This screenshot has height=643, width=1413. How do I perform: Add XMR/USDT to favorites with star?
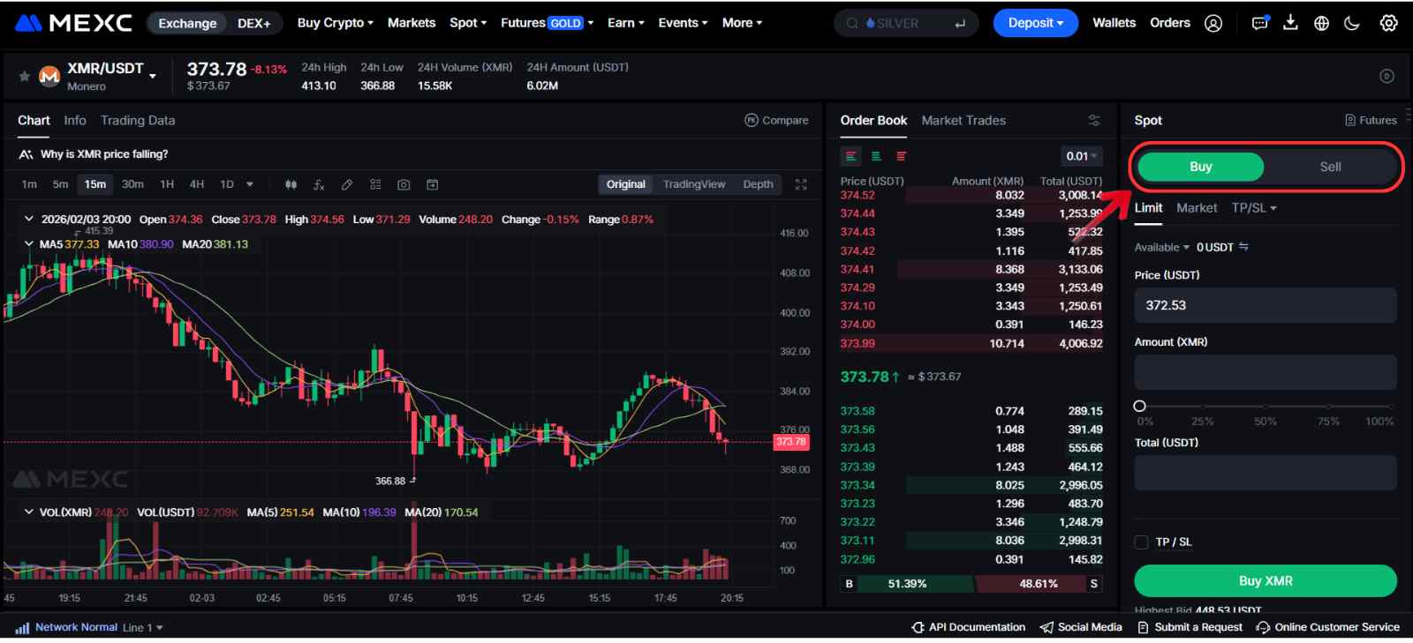tap(25, 76)
